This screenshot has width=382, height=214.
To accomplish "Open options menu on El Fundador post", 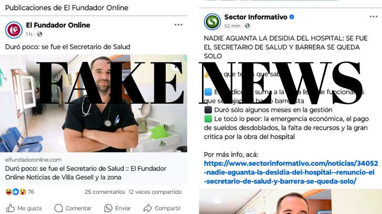I will click(x=178, y=25).
